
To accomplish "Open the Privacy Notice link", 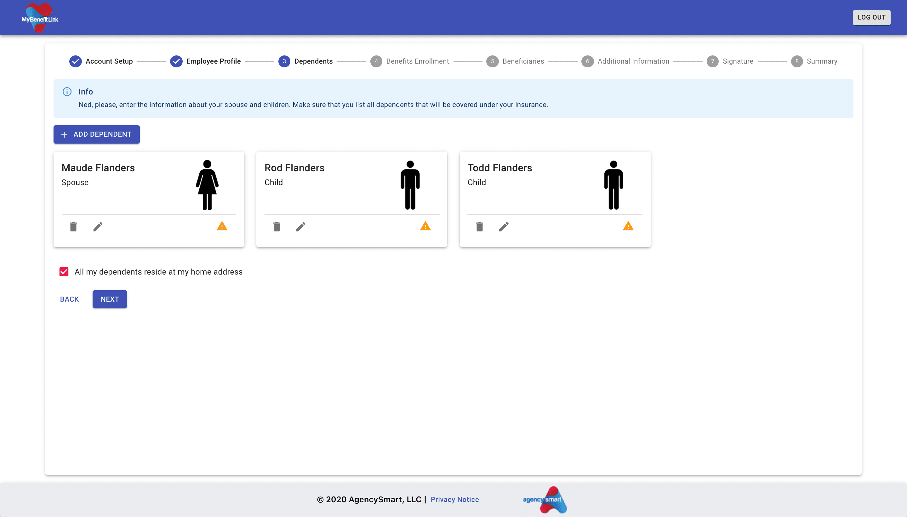I will 454,500.
